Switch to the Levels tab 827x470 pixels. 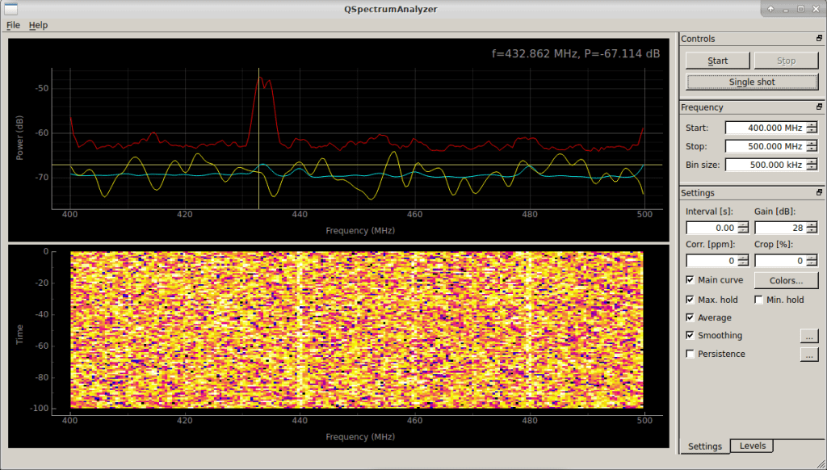[x=751, y=446]
